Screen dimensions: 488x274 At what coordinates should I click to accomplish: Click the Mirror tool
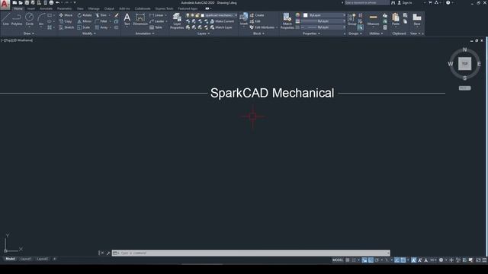coord(85,21)
